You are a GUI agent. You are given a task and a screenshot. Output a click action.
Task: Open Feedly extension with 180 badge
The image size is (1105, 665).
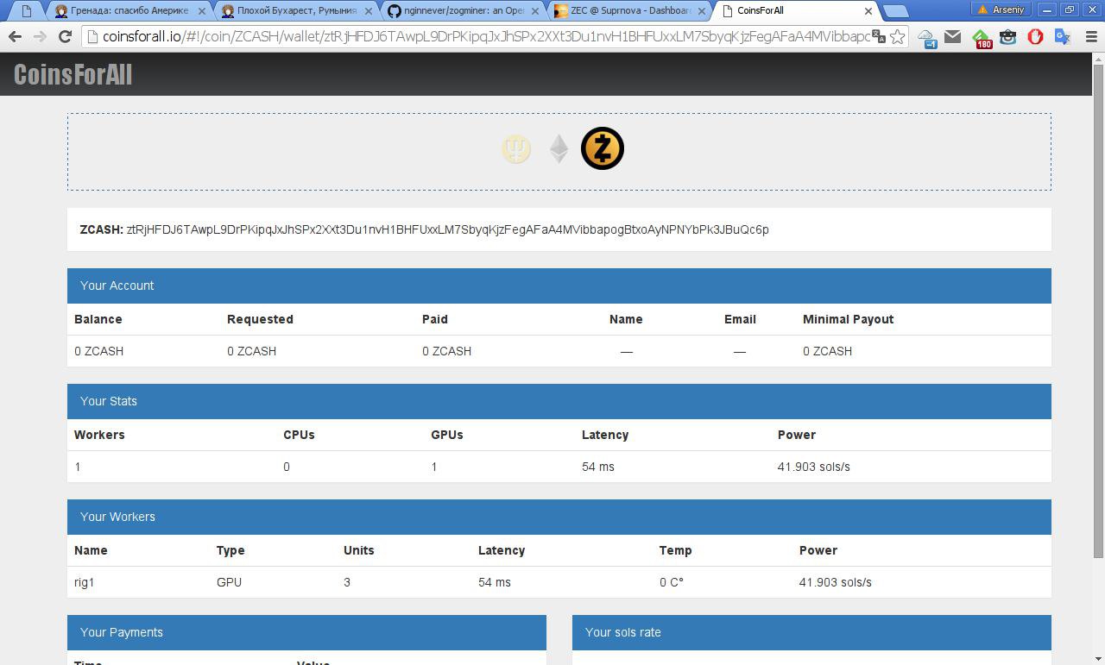click(981, 37)
